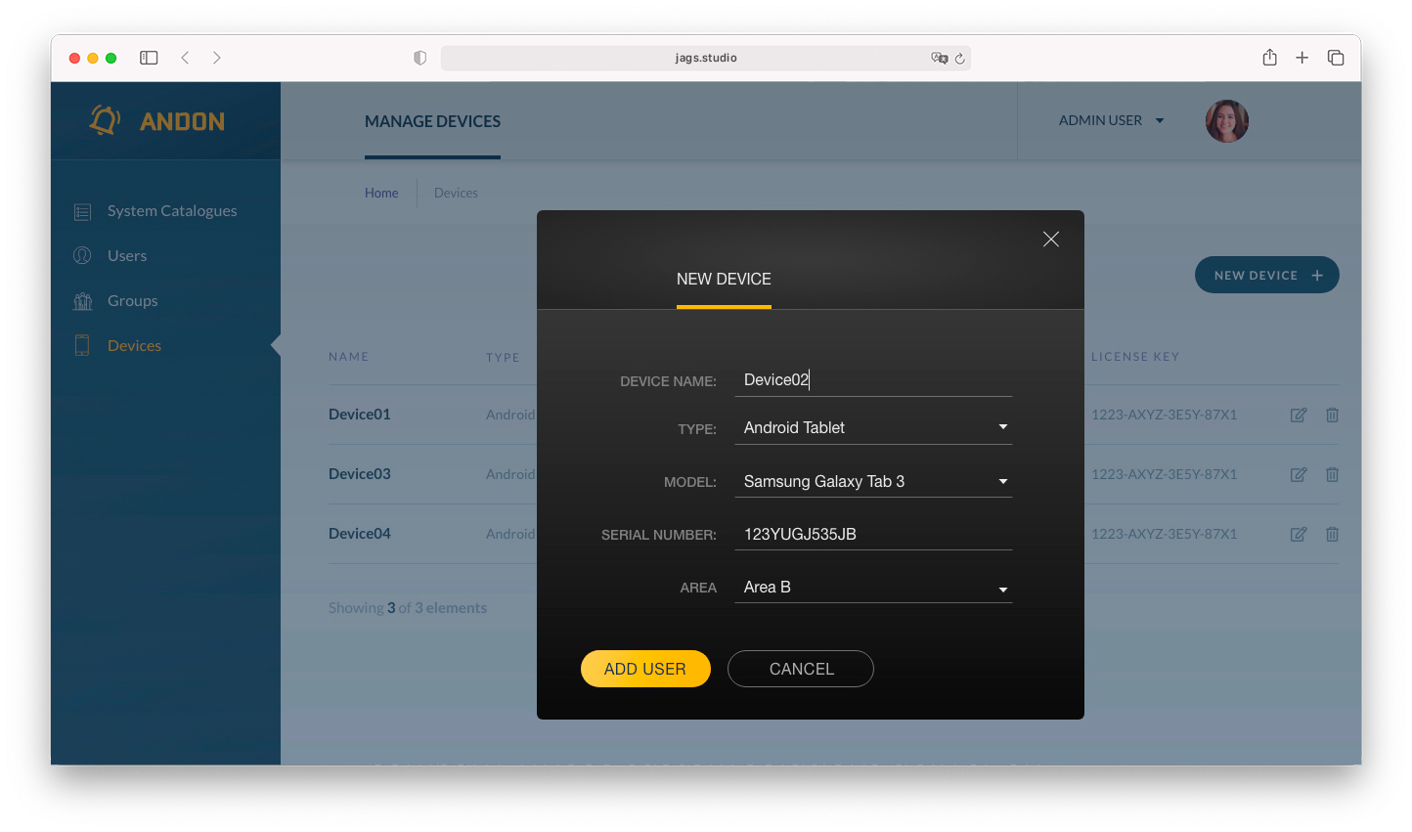Click the Cancel button in the dialog
Image resolution: width=1412 pixels, height=832 pixels.
[801, 669]
